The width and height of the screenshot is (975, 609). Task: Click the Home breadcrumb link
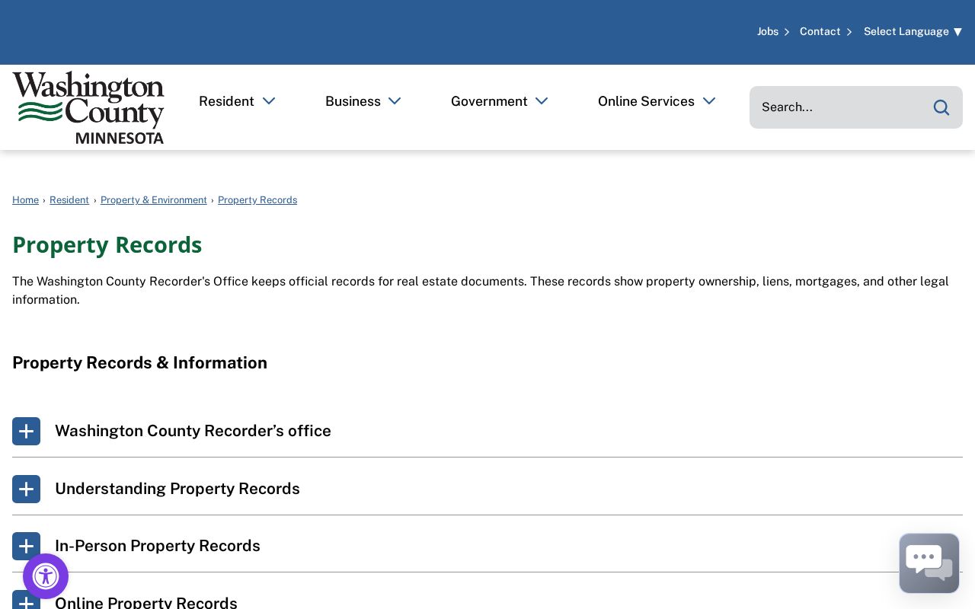[25, 199]
